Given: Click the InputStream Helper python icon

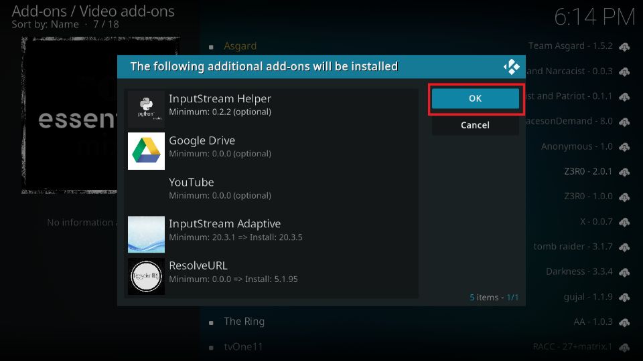Looking at the screenshot, I should (x=146, y=109).
